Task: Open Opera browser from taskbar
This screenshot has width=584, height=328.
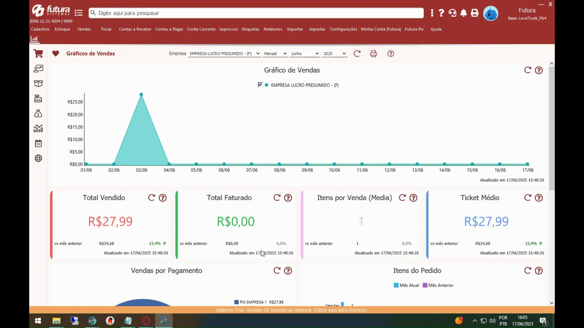Action: [146, 321]
